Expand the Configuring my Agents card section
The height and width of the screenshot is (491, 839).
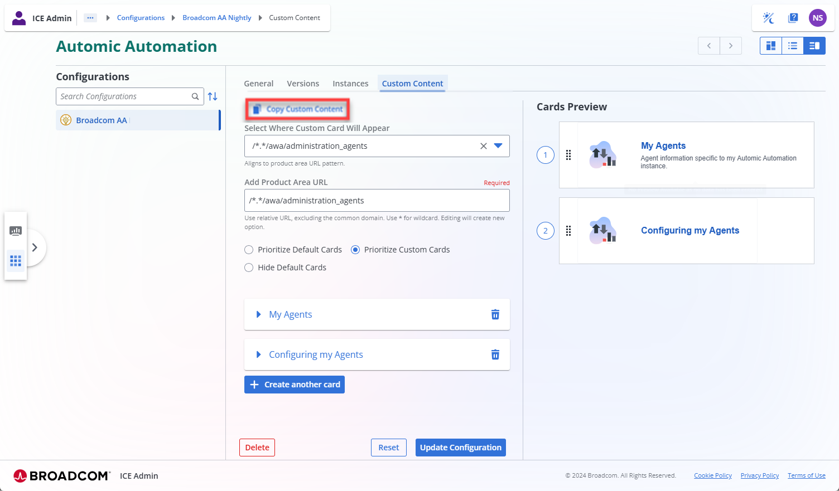pos(258,354)
